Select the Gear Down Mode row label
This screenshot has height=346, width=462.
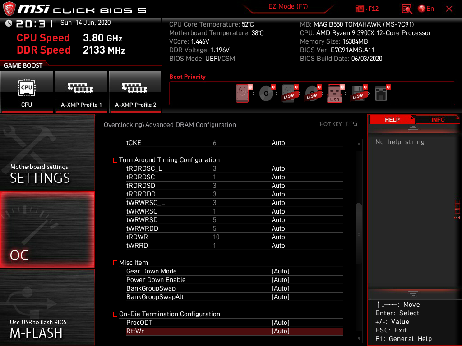tap(152, 271)
